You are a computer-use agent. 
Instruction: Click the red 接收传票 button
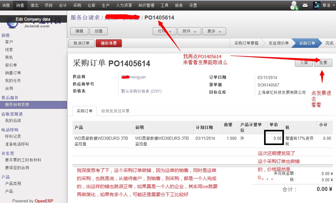[108, 43]
